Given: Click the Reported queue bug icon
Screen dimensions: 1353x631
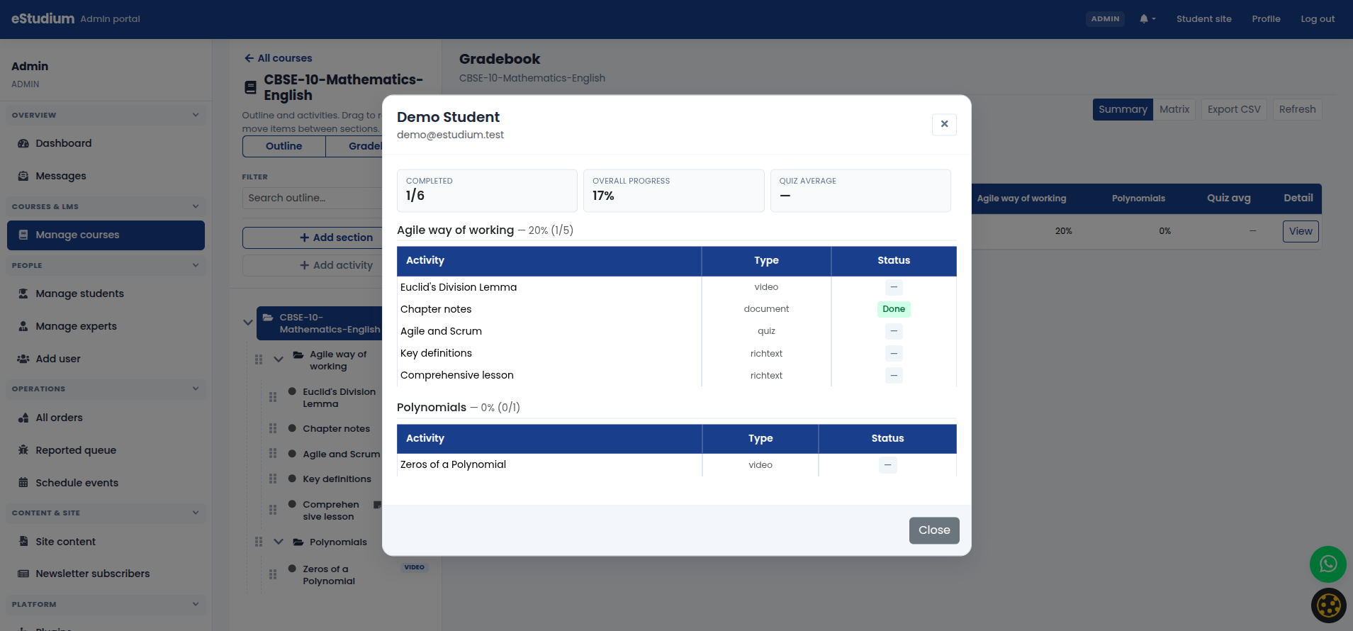Looking at the screenshot, I should (23, 450).
